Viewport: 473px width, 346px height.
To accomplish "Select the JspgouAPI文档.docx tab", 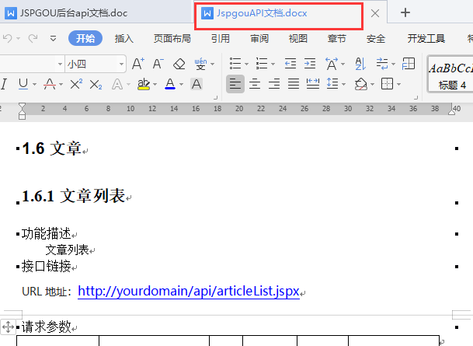I will coord(254,13).
